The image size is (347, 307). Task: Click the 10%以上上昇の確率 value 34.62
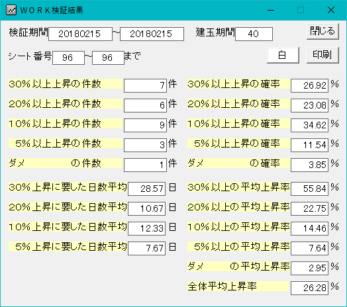(x=309, y=126)
